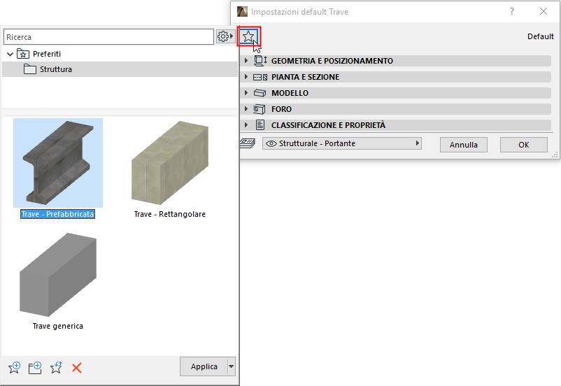
Task: Click the Trave - Rettangolare name label
Action: (170, 214)
